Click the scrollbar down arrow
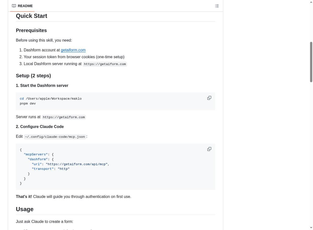 click(311, 228)
